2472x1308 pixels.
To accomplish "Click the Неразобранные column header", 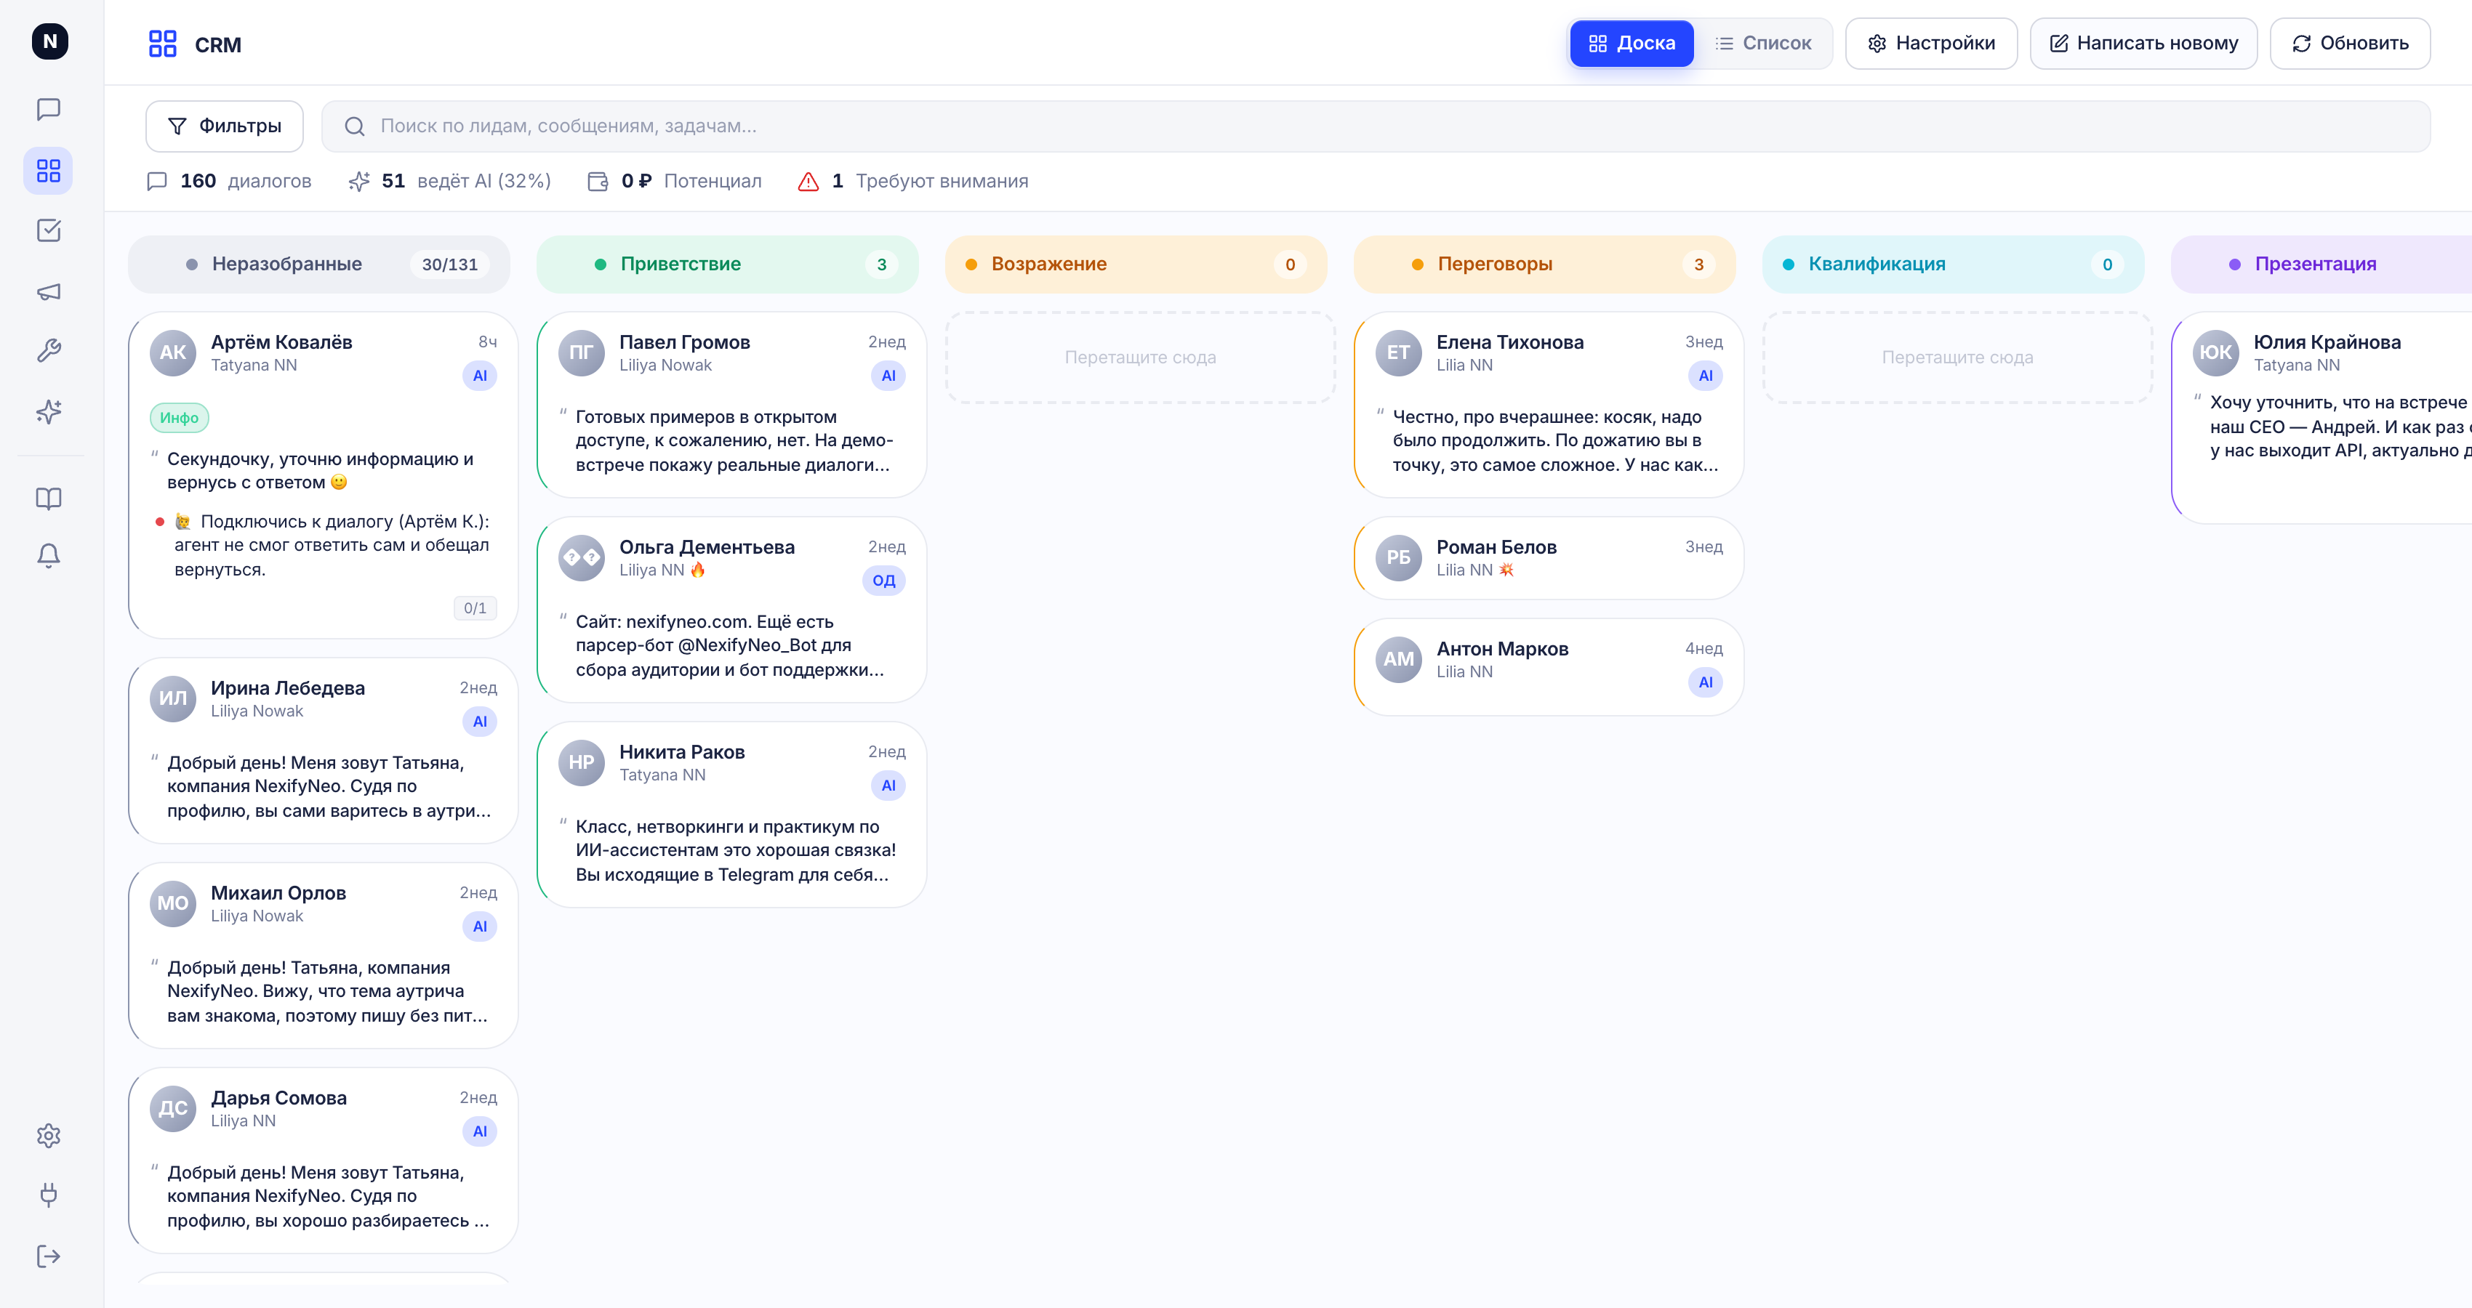I will tap(318, 265).
